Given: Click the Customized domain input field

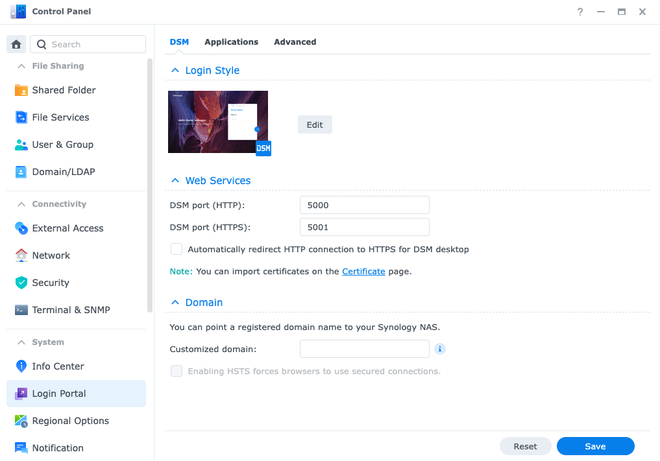Looking at the screenshot, I should (364, 349).
